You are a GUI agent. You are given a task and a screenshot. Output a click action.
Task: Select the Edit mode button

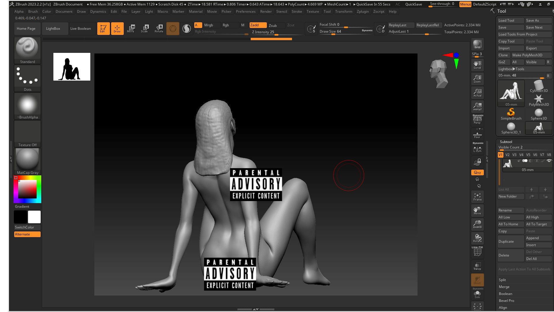(x=103, y=28)
